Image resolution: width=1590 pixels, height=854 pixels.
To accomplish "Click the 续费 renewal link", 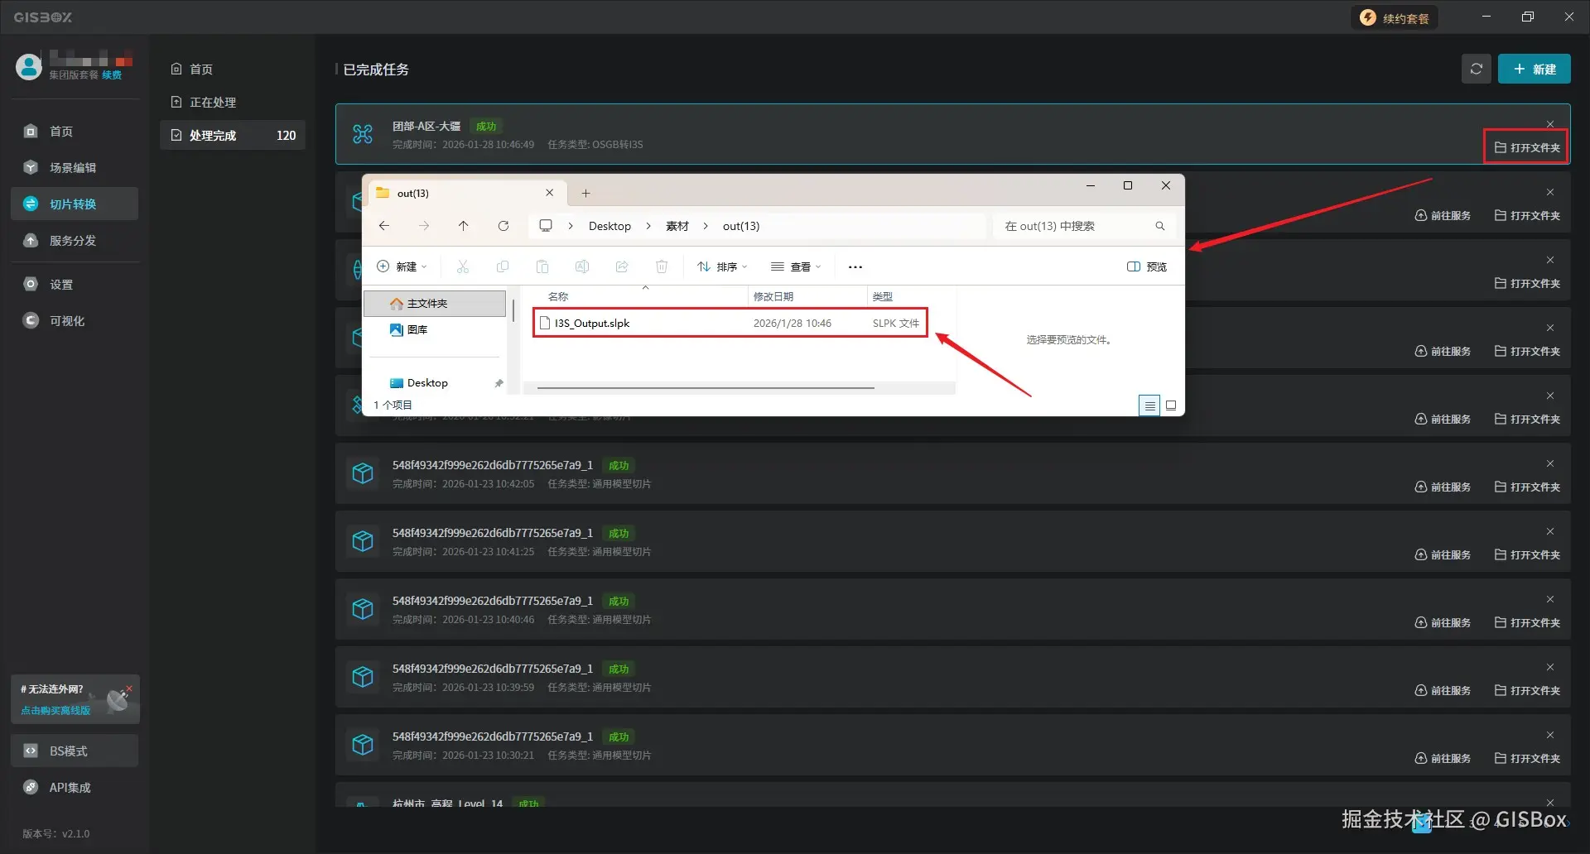I will pos(112,75).
